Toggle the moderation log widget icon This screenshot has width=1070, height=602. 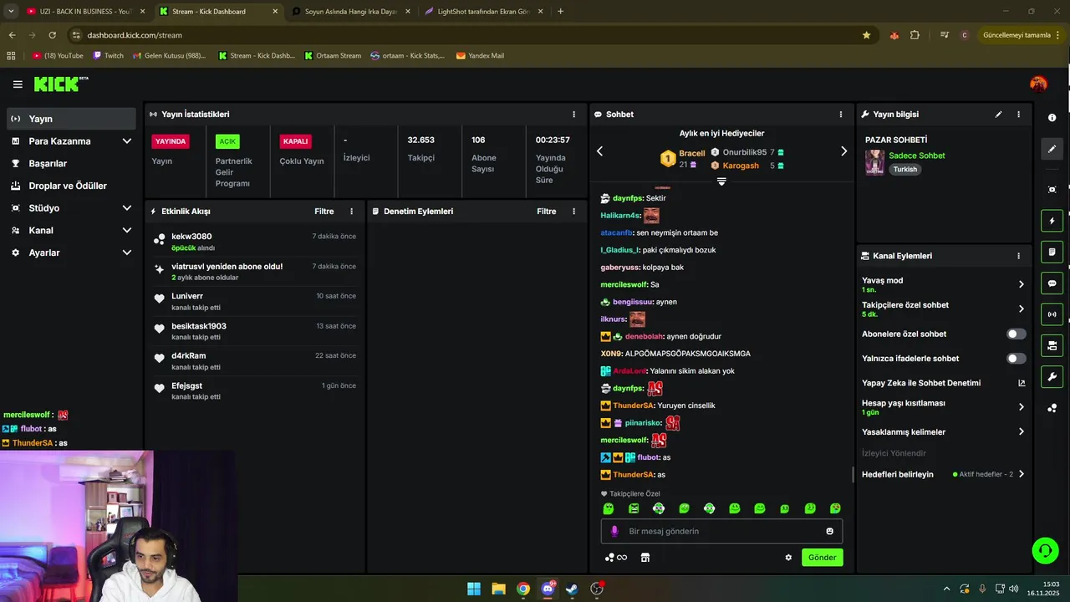click(x=1052, y=252)
